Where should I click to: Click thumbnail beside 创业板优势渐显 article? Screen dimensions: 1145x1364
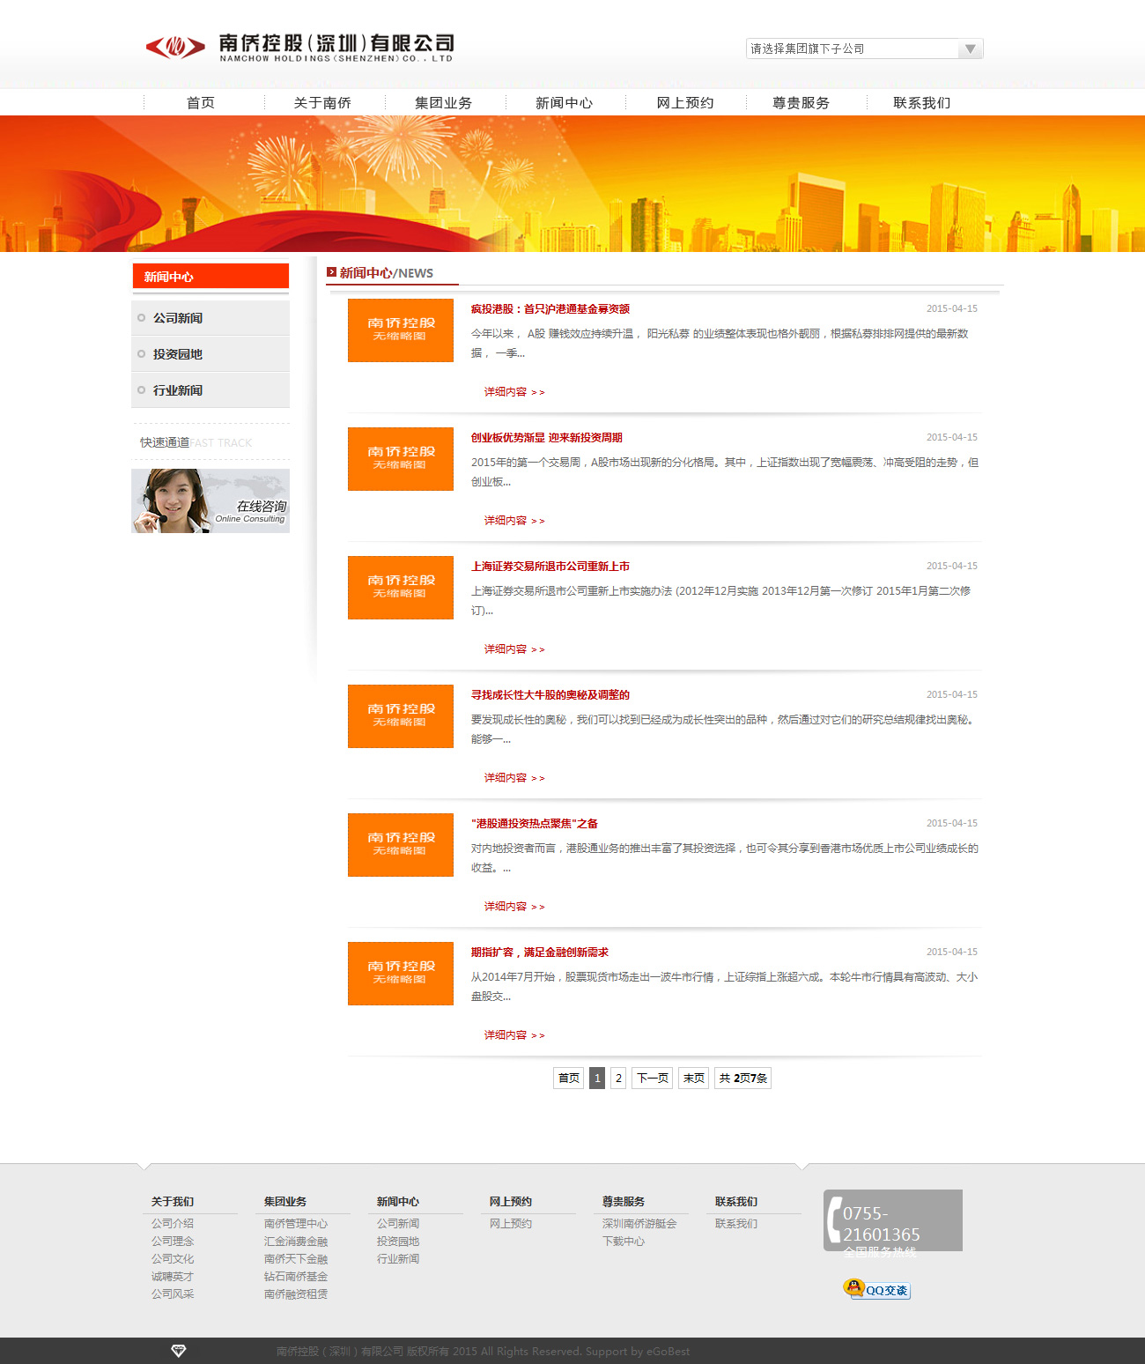pyautogui.click(x=401, y=459)
